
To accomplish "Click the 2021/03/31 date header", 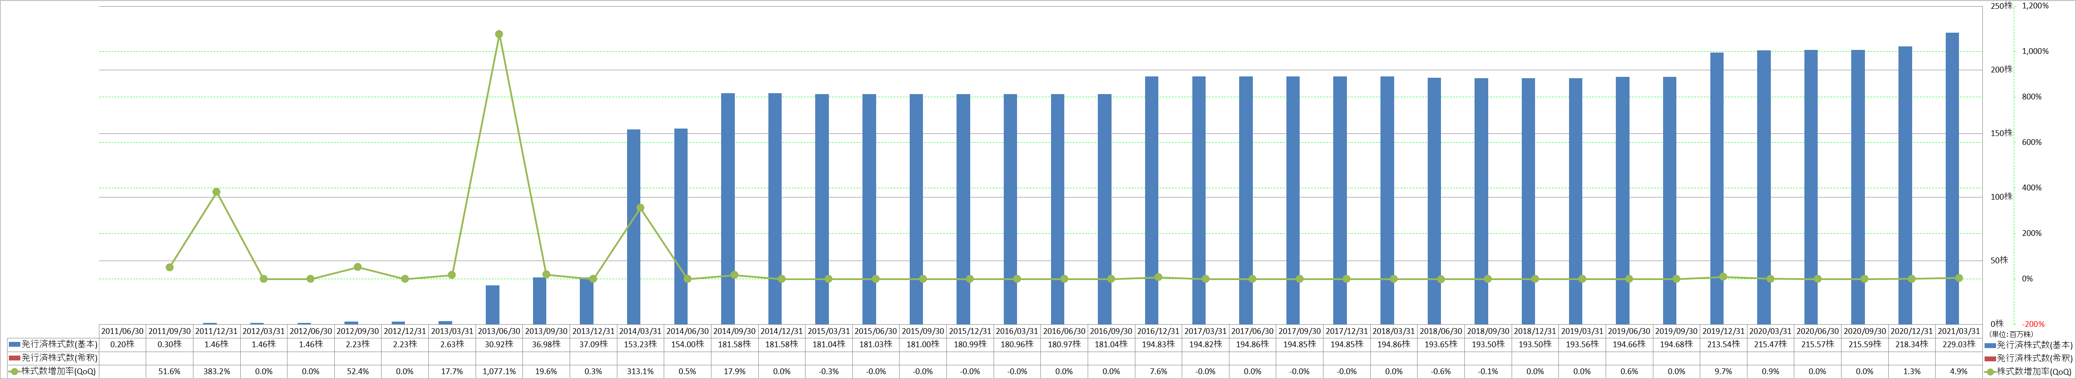I will [1959, 331].
